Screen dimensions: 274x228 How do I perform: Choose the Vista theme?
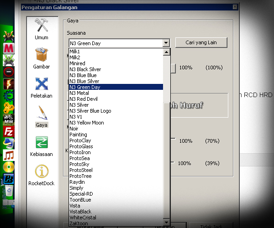point(116,206)
